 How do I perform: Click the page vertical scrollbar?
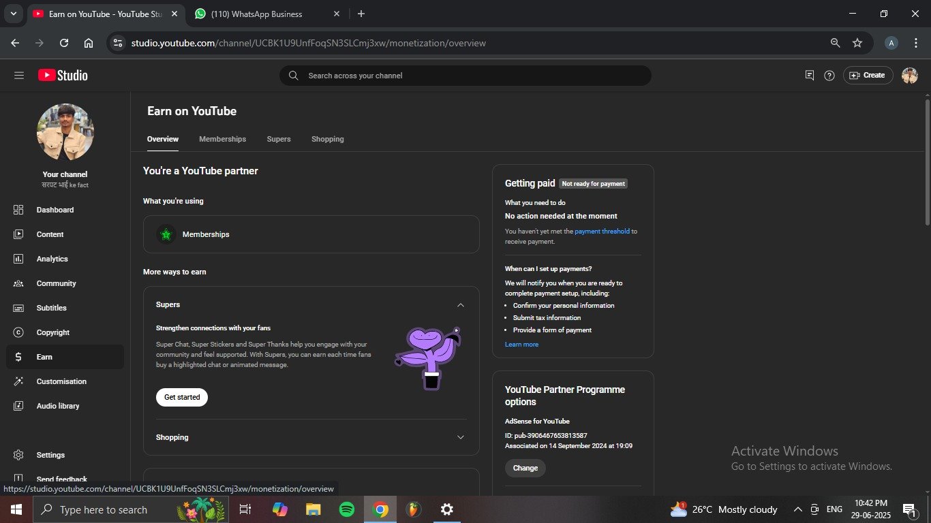927,162
